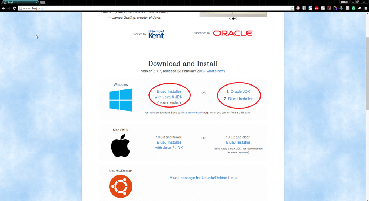Viewport: 369px width, 201px height.
Task: Click the 'Windows' label
Action: coord(120,84)
